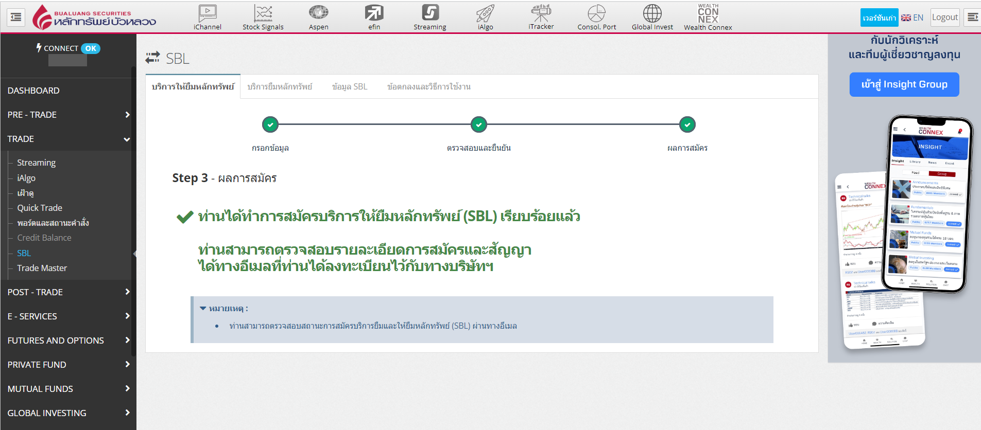This screenshot has width=981, height=430.
Task: Collapse the TRADE menu section
Action: point(68,139)
